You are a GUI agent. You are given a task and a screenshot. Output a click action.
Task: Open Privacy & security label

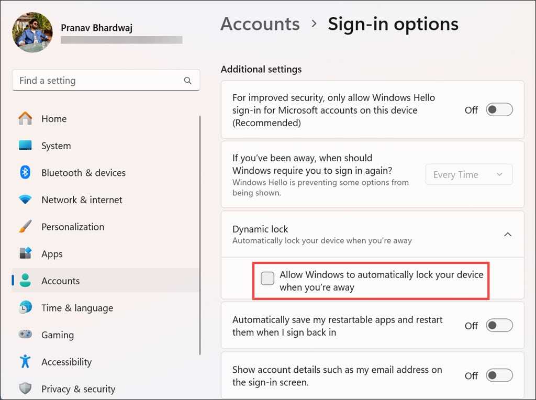point(79,389)
